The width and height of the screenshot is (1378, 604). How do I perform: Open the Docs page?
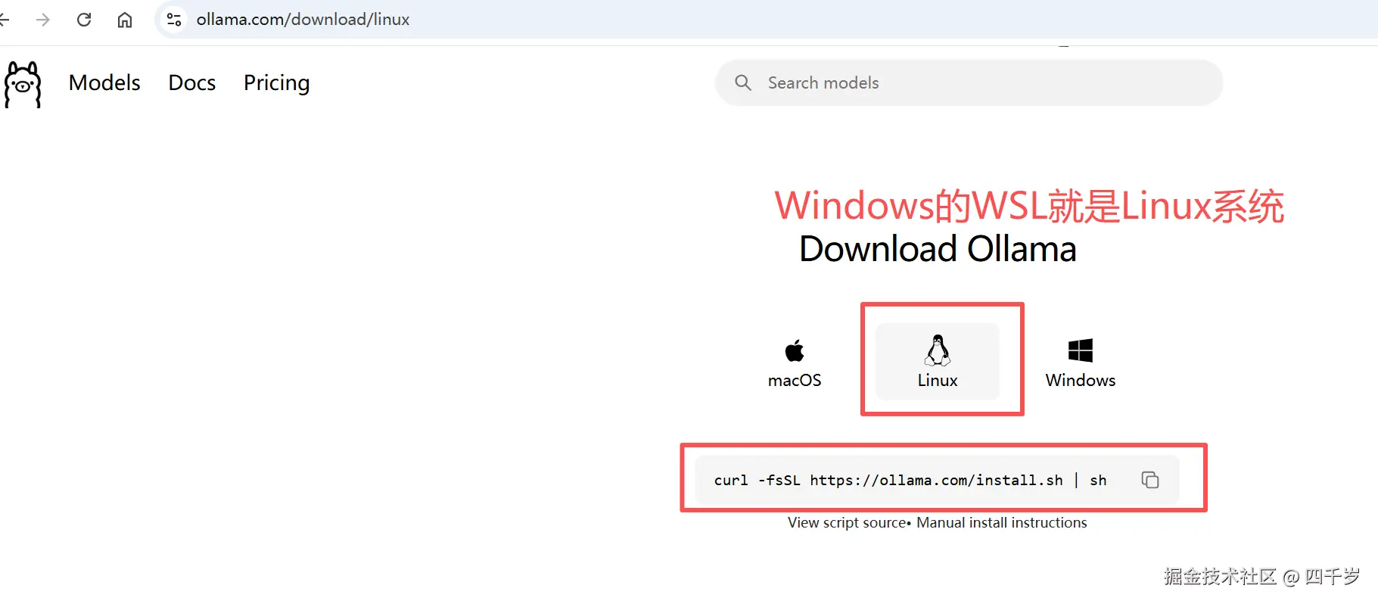coord(192,83)
